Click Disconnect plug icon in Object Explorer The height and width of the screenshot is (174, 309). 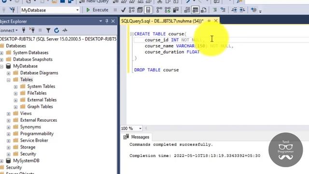pos(32,30)
